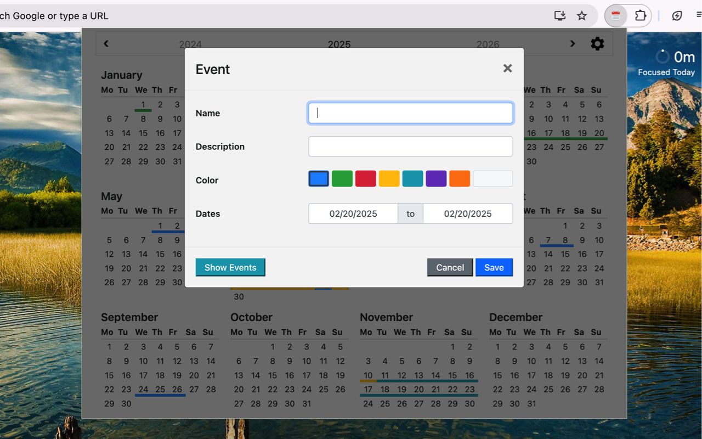Screen dimensions: 702x439
Task: Click the Show Events button
Action: (x=230, y=267)
